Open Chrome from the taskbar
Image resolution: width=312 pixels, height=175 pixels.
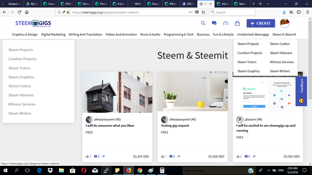click(140, 171)
